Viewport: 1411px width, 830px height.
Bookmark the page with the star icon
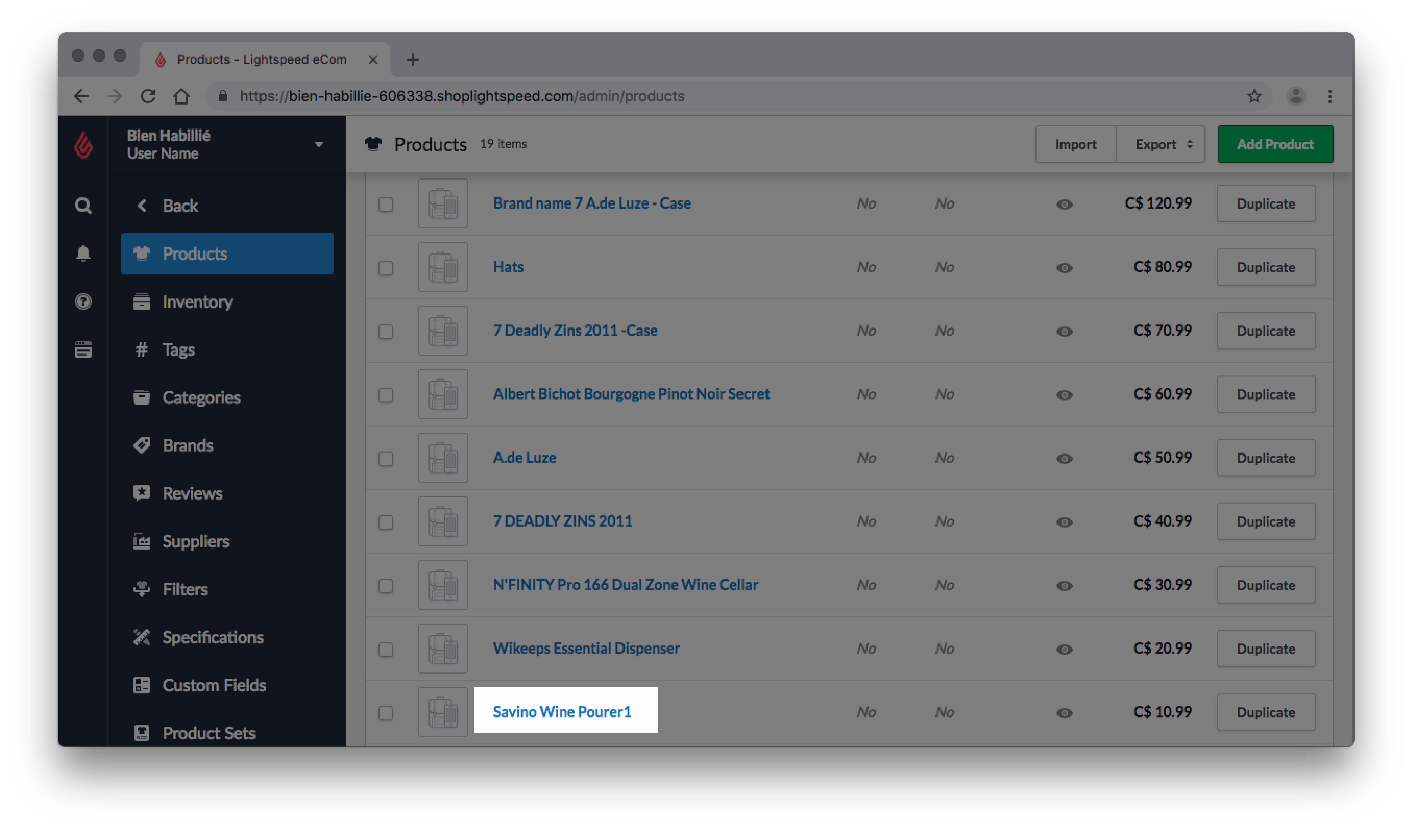tap(1254, 96)
